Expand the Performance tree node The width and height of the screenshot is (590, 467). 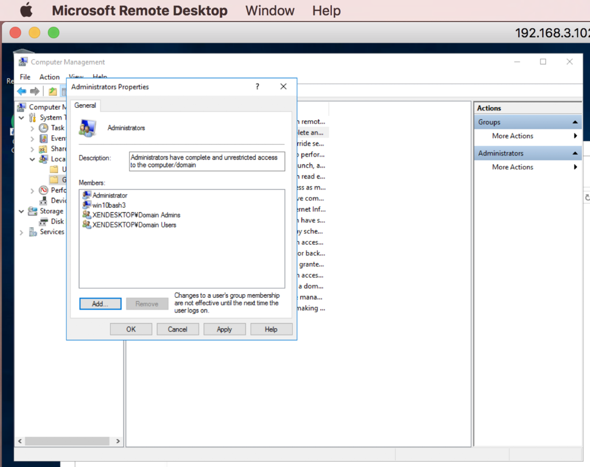pyautogui.click(x=32, y=191)
